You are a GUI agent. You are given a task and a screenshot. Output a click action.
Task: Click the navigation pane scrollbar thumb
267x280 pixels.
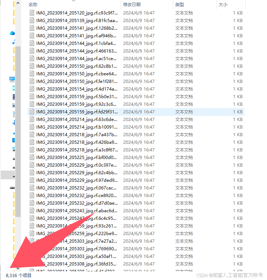point(18,131)
